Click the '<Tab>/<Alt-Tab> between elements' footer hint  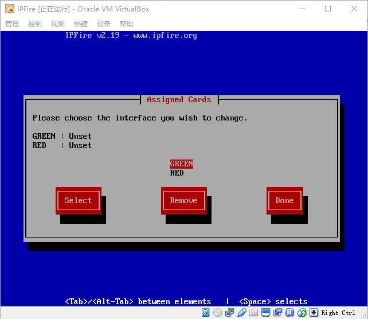coord(138,301)
